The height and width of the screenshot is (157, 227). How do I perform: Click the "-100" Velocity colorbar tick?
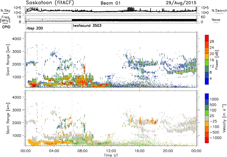pos(215,127)
